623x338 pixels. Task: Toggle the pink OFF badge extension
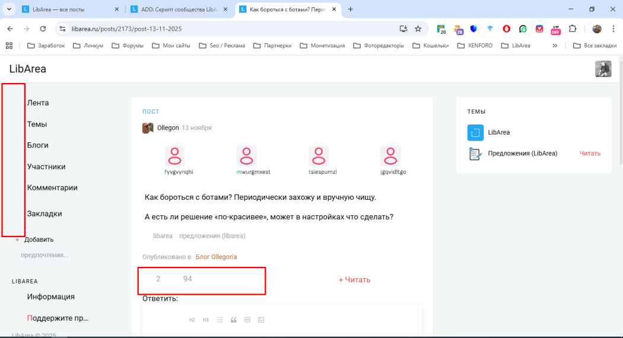click(555, 30)
